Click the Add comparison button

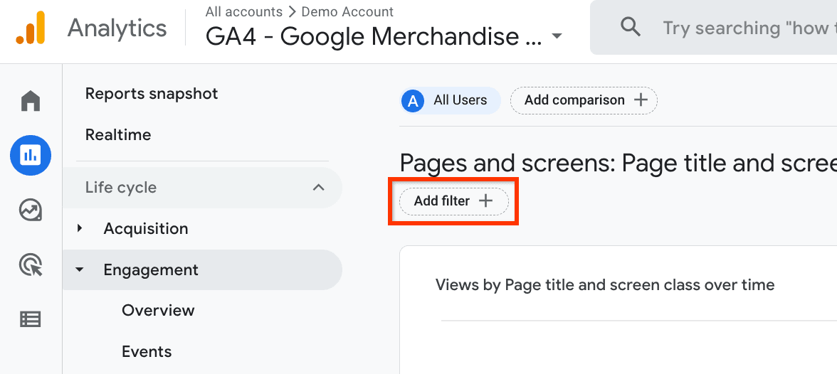(x=584, y=100)
